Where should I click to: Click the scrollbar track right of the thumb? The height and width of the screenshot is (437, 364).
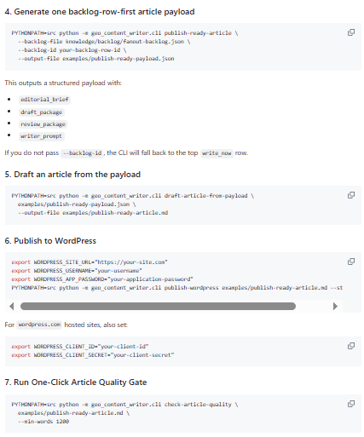click(x=314, y=306)
